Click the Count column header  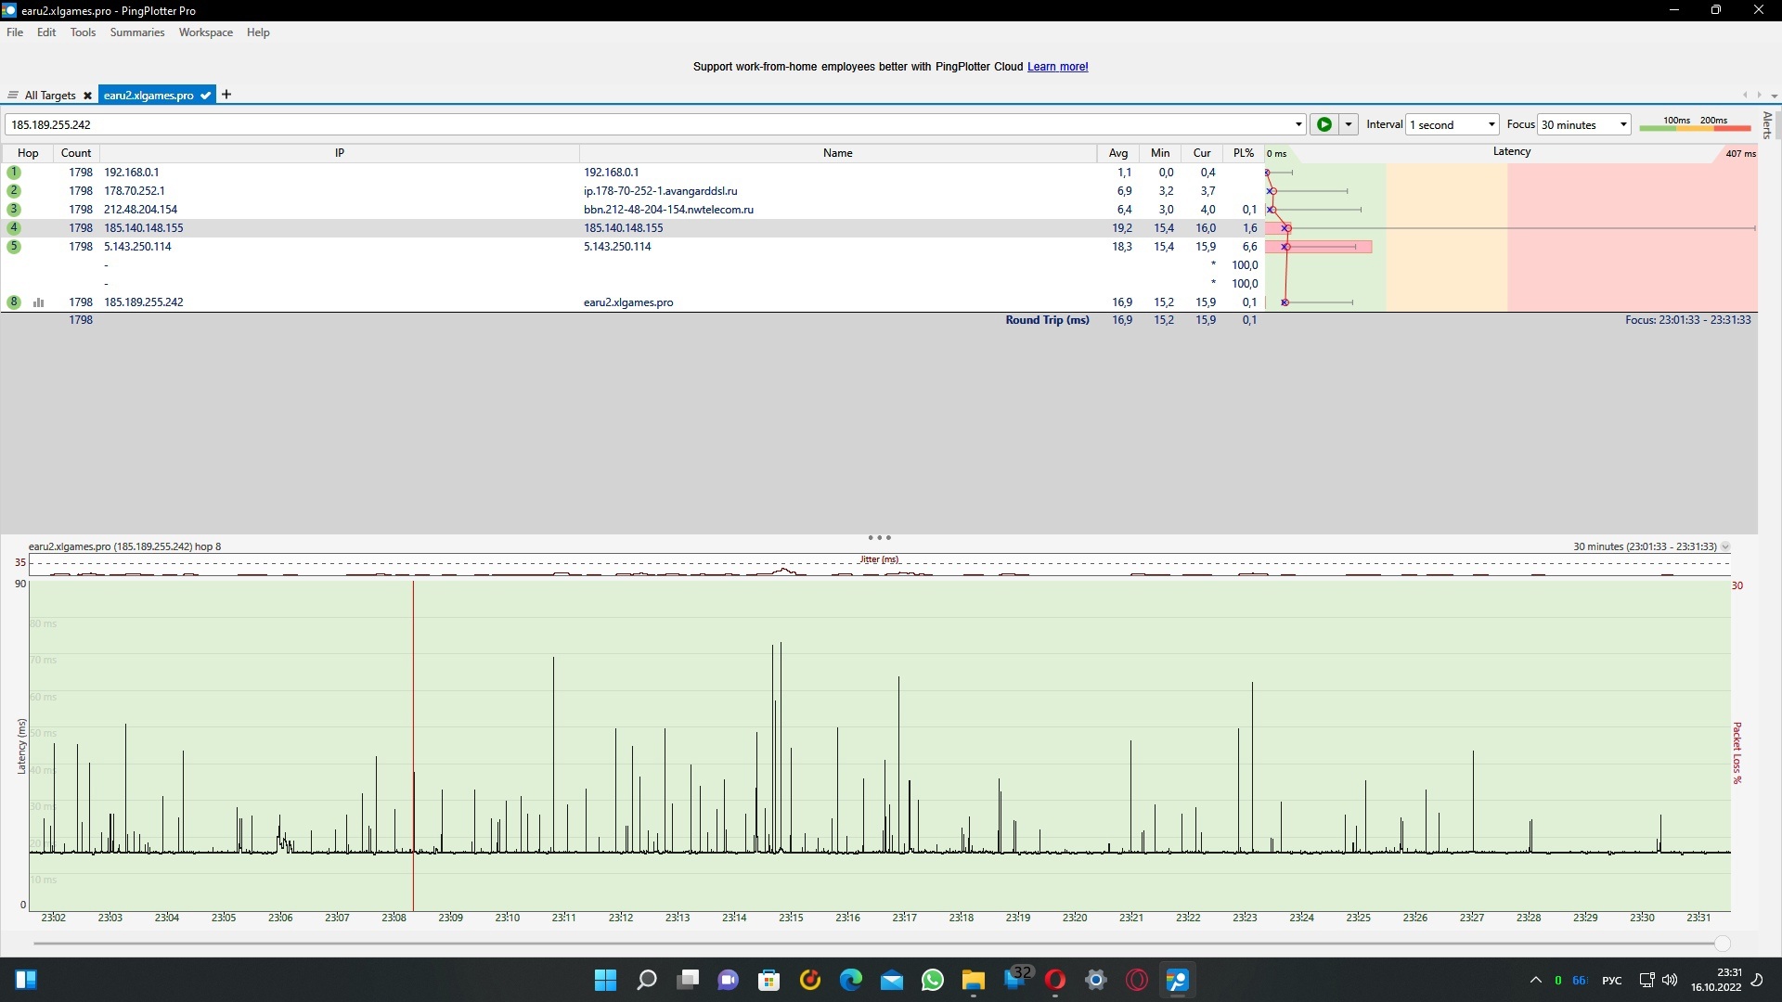[76, 153]
